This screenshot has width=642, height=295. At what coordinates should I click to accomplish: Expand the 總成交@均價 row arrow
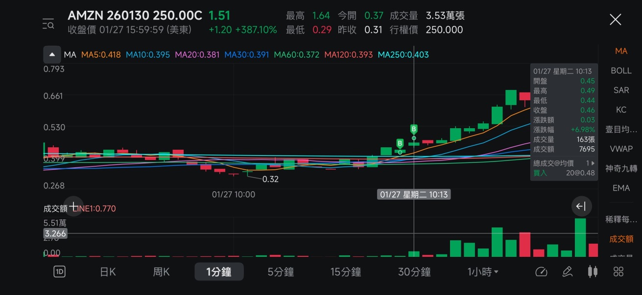593,163
